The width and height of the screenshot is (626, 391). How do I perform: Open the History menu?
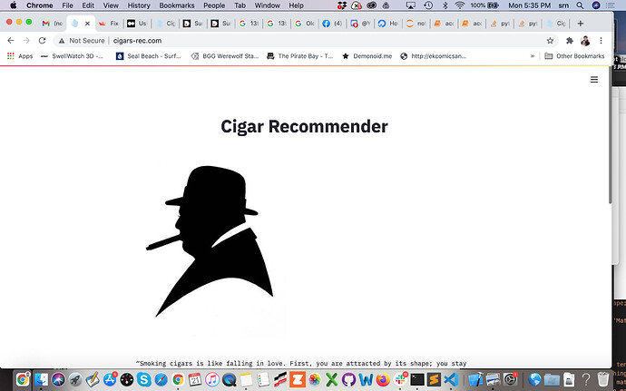pyautogui.click(x=139, y=5)
